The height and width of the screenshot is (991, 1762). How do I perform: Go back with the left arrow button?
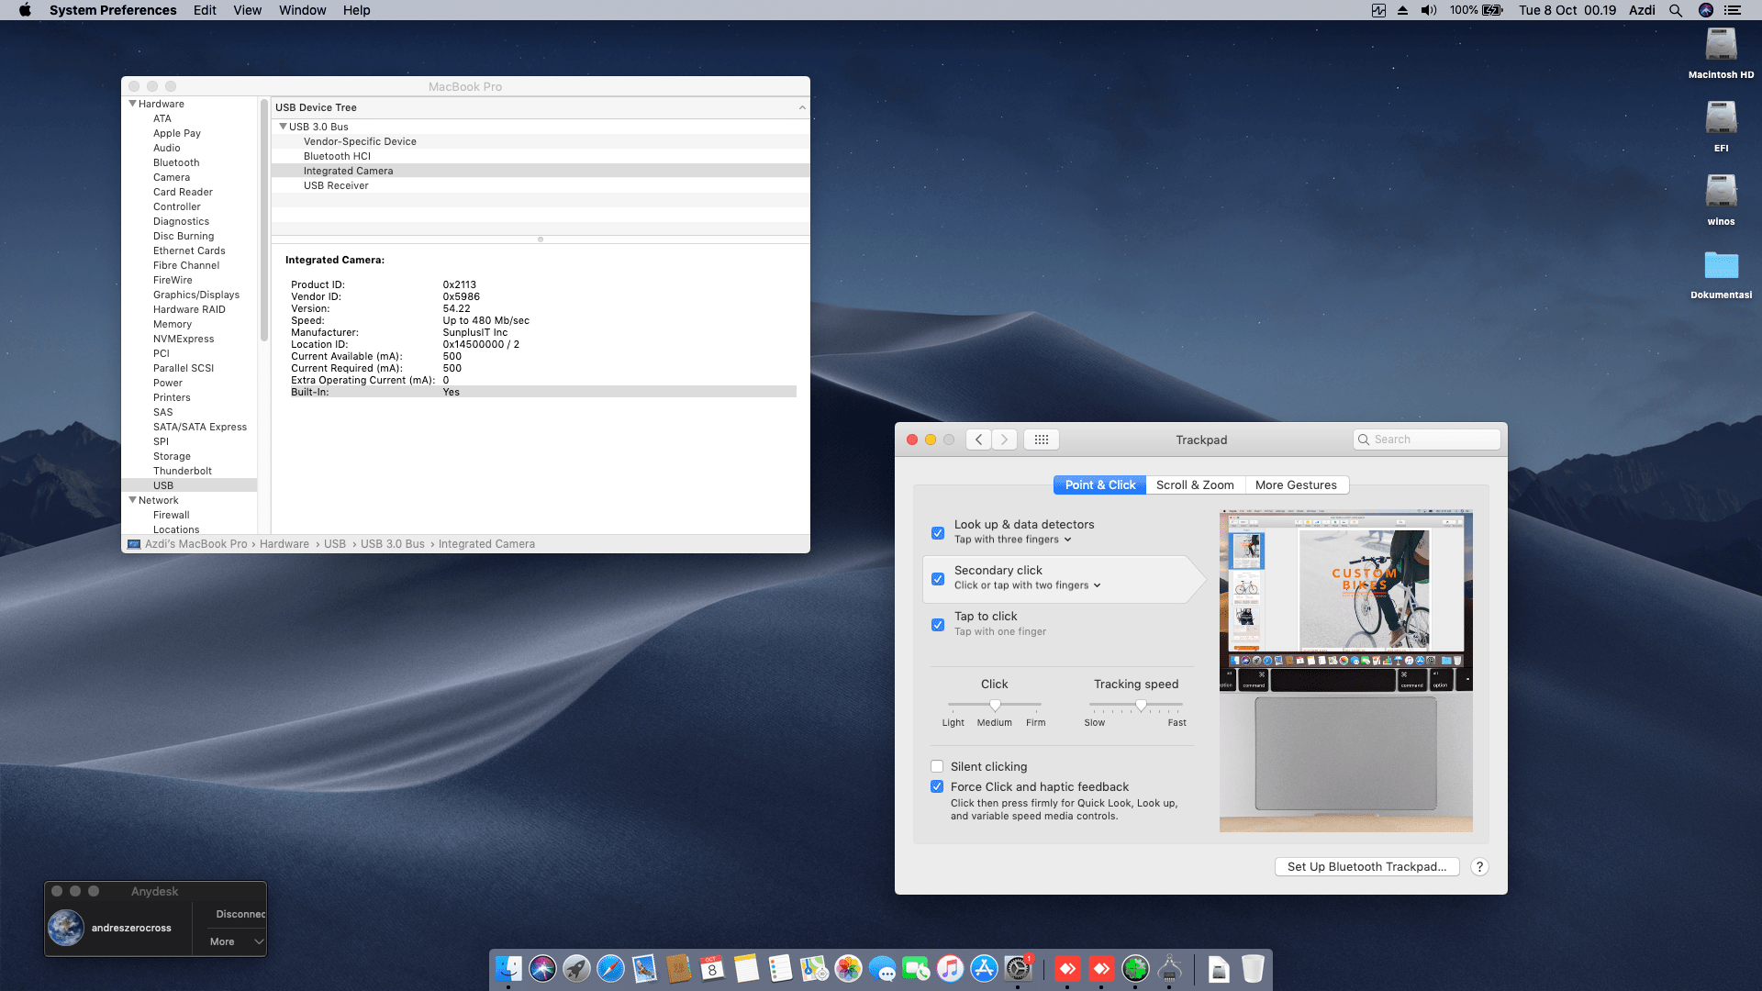[x=978, y=440]
